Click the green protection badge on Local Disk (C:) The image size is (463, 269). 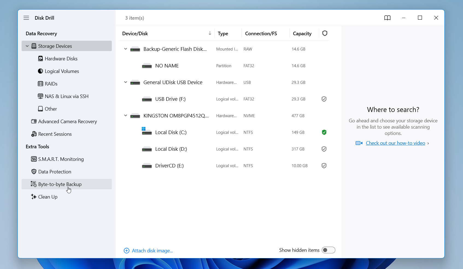[x=324, y=132]
